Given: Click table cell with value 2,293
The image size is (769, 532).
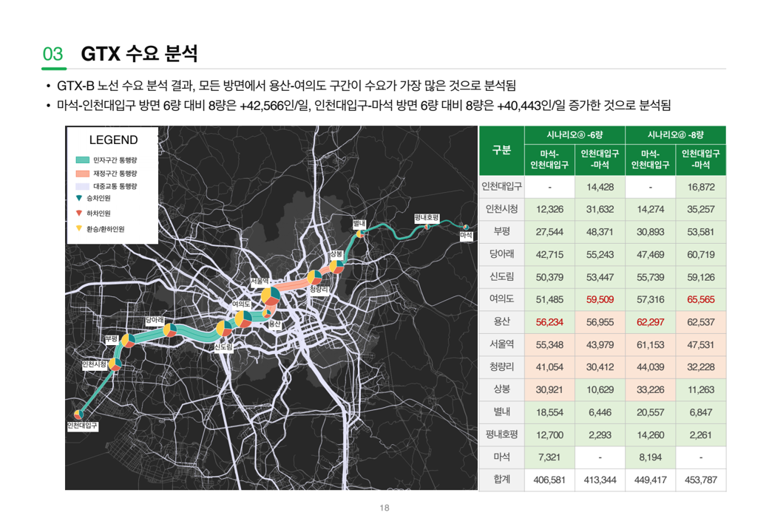Looking at the screenshot, I should (x=600, y=434).
